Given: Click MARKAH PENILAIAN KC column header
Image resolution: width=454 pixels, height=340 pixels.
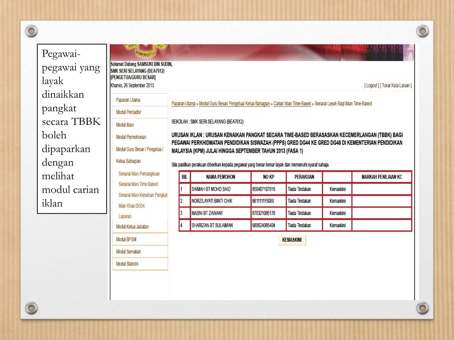Looking at the screenshot, I should coord(382,177).
